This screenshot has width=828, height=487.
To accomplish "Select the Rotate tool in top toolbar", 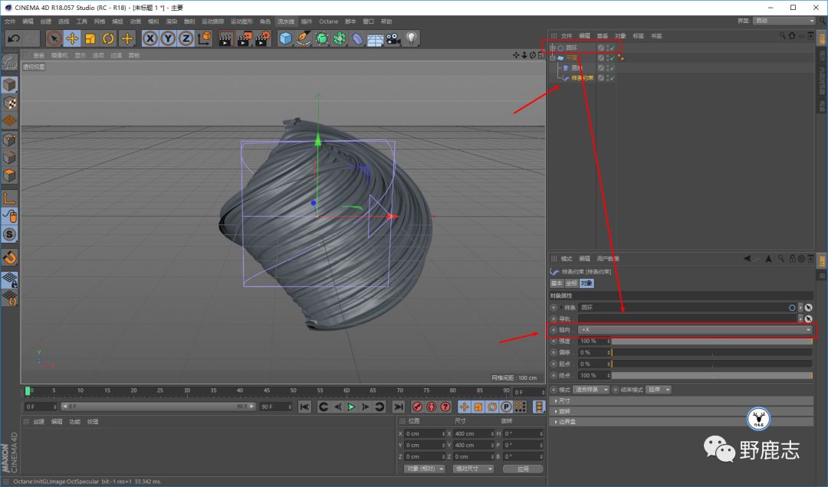I will 109,38.
